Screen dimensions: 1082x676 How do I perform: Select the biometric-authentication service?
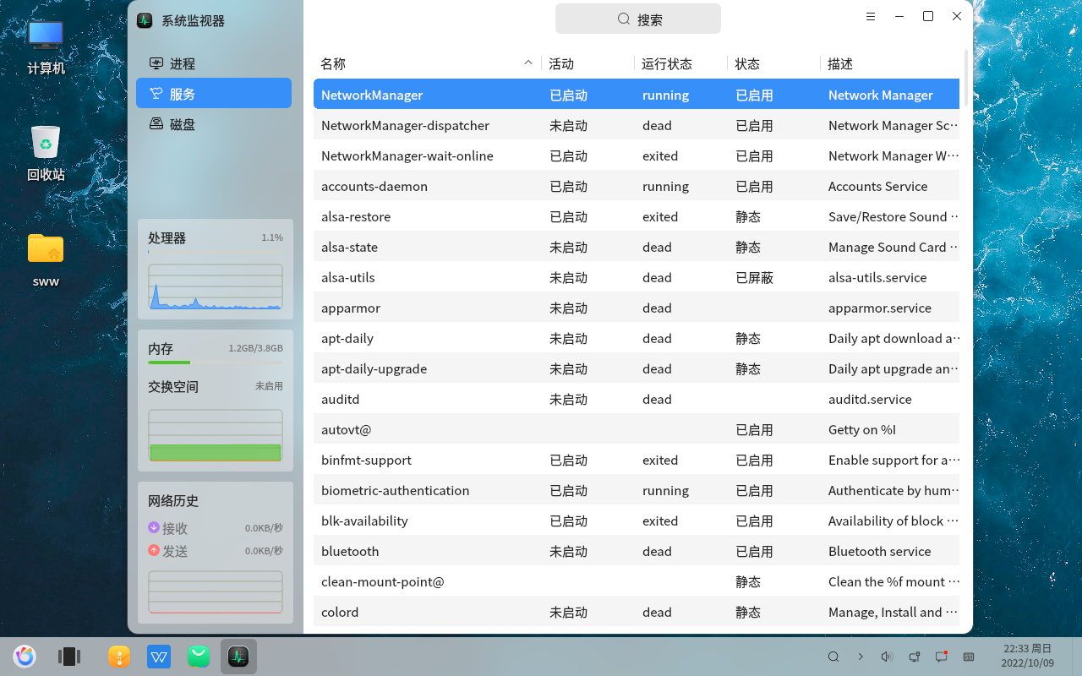pyautogui.click(x=637, y=489)
